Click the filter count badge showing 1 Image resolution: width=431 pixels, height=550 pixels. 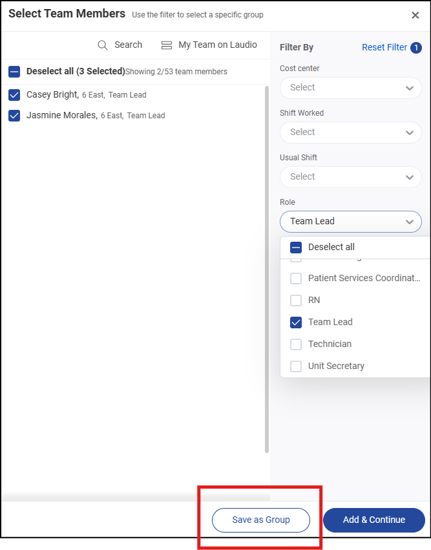tap(416, 47)
